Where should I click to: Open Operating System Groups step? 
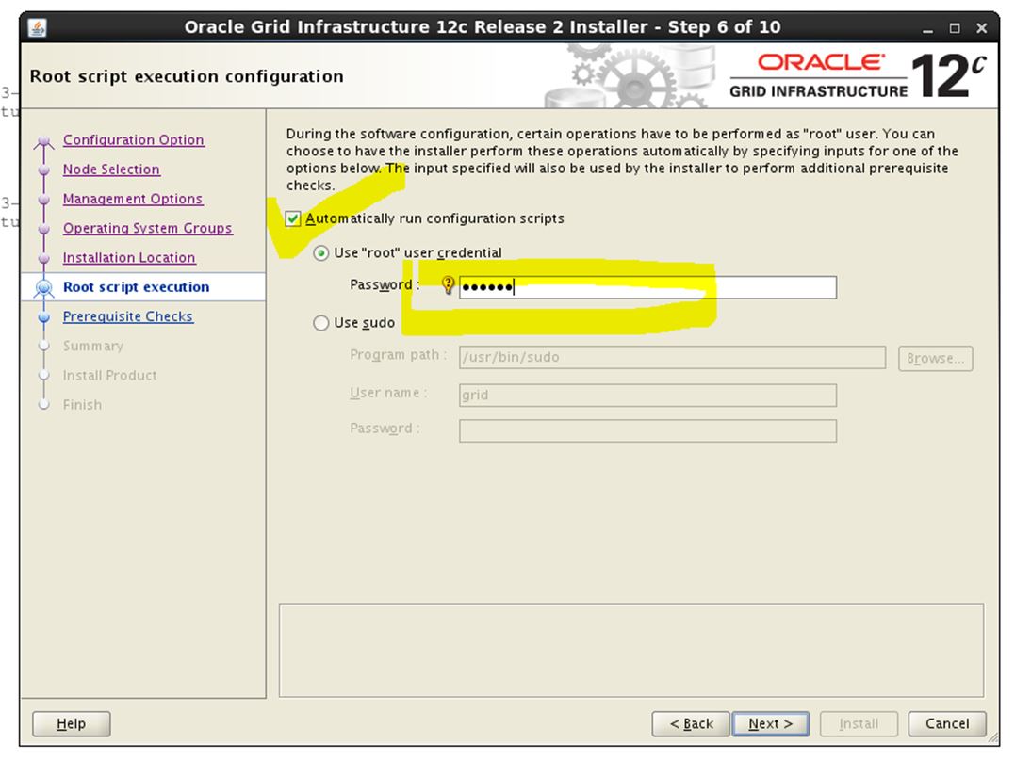click(x=147, y=228)
